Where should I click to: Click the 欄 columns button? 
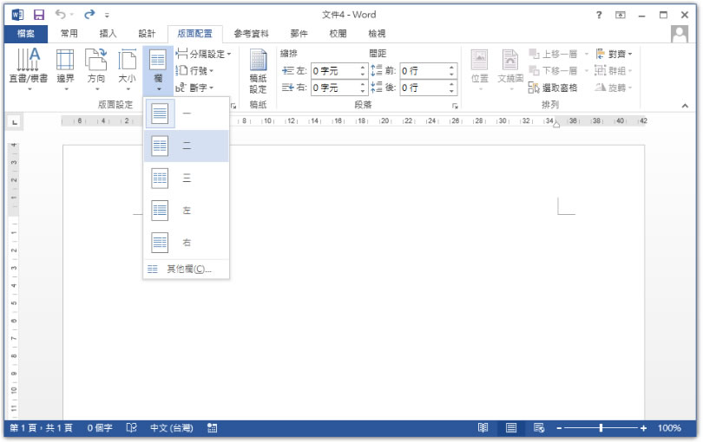(x=158, y=70)
